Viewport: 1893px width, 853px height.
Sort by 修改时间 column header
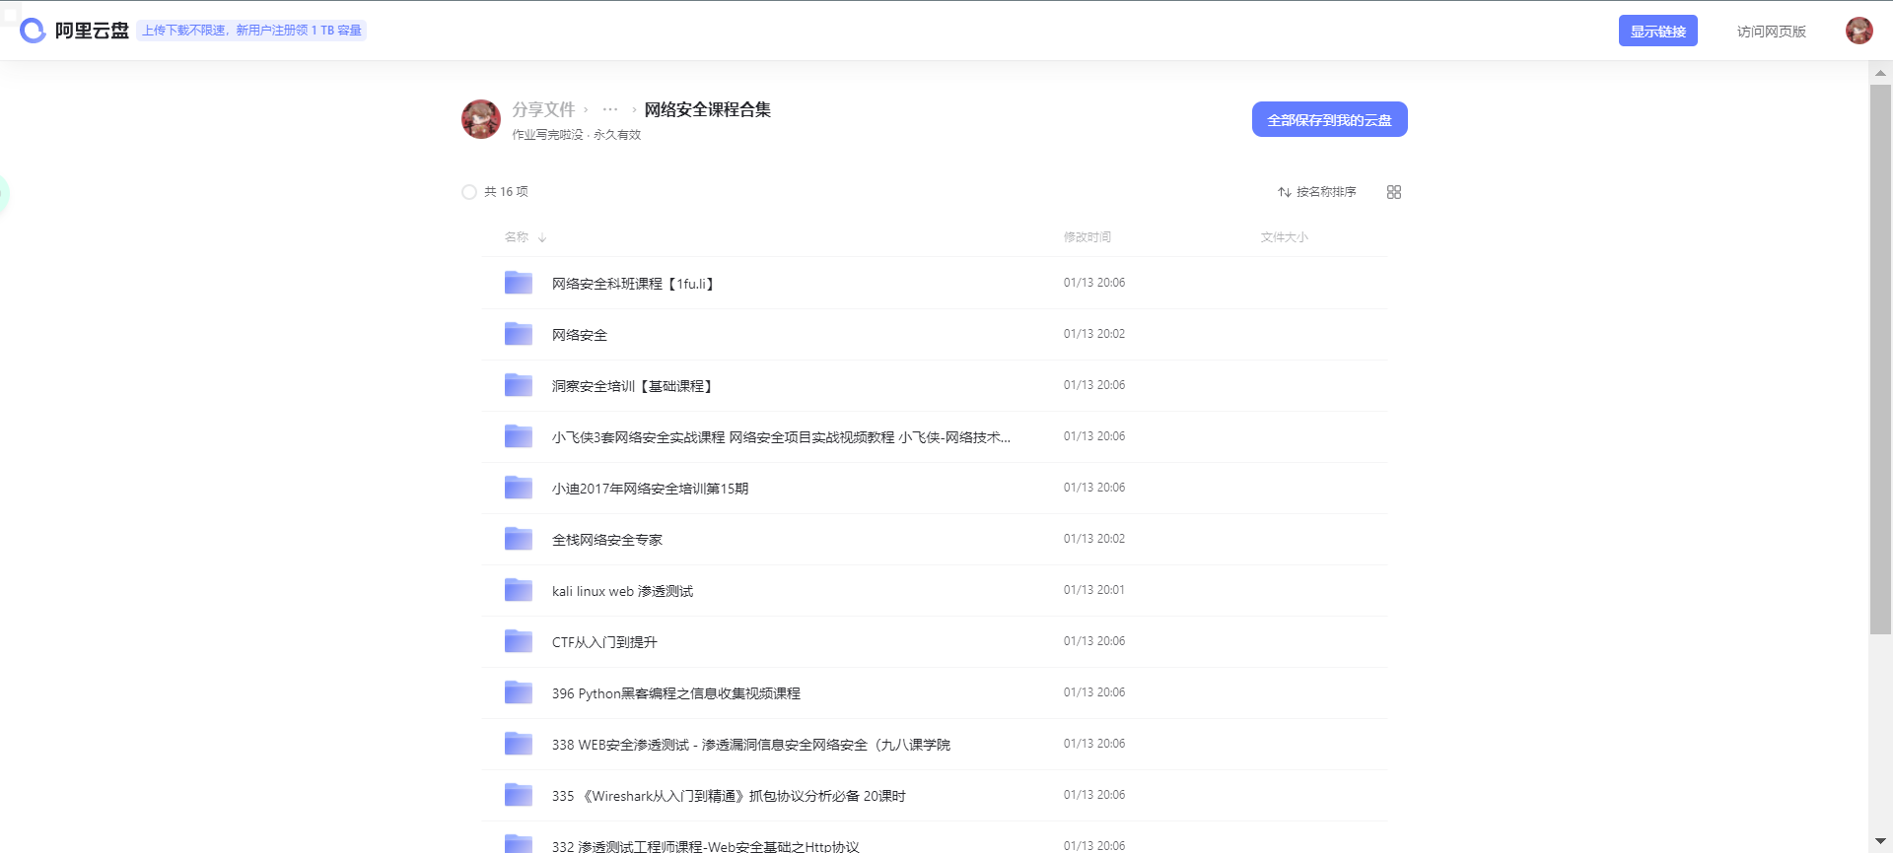1087,237
